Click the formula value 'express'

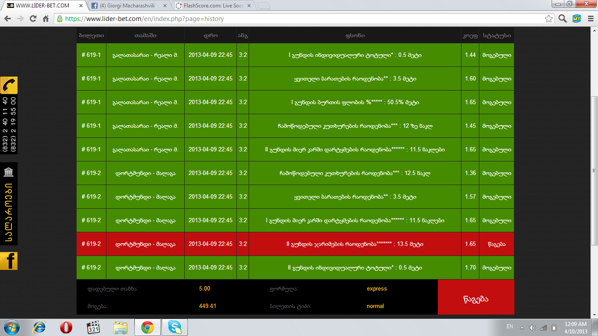(377, 289)
